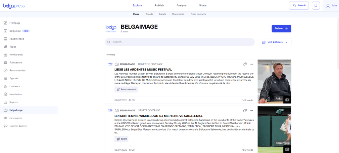
Task: Open Newsletters in sidebar
Action: (x=16, y=94)
